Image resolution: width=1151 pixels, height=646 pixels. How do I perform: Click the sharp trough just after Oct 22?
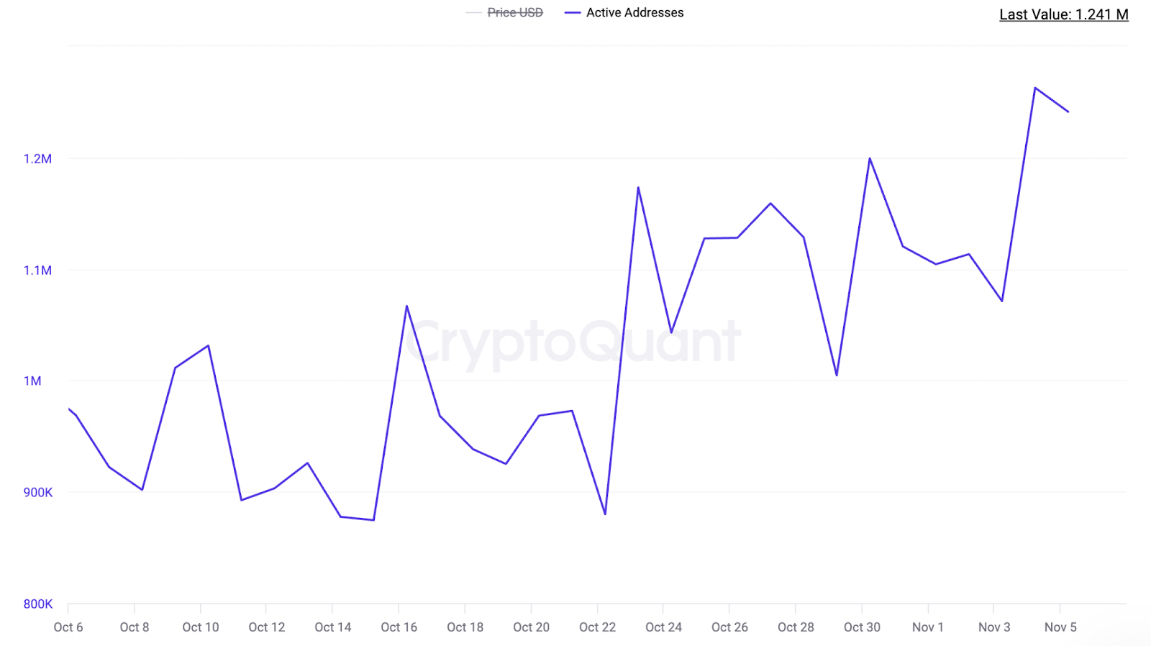tap(605, 514)
